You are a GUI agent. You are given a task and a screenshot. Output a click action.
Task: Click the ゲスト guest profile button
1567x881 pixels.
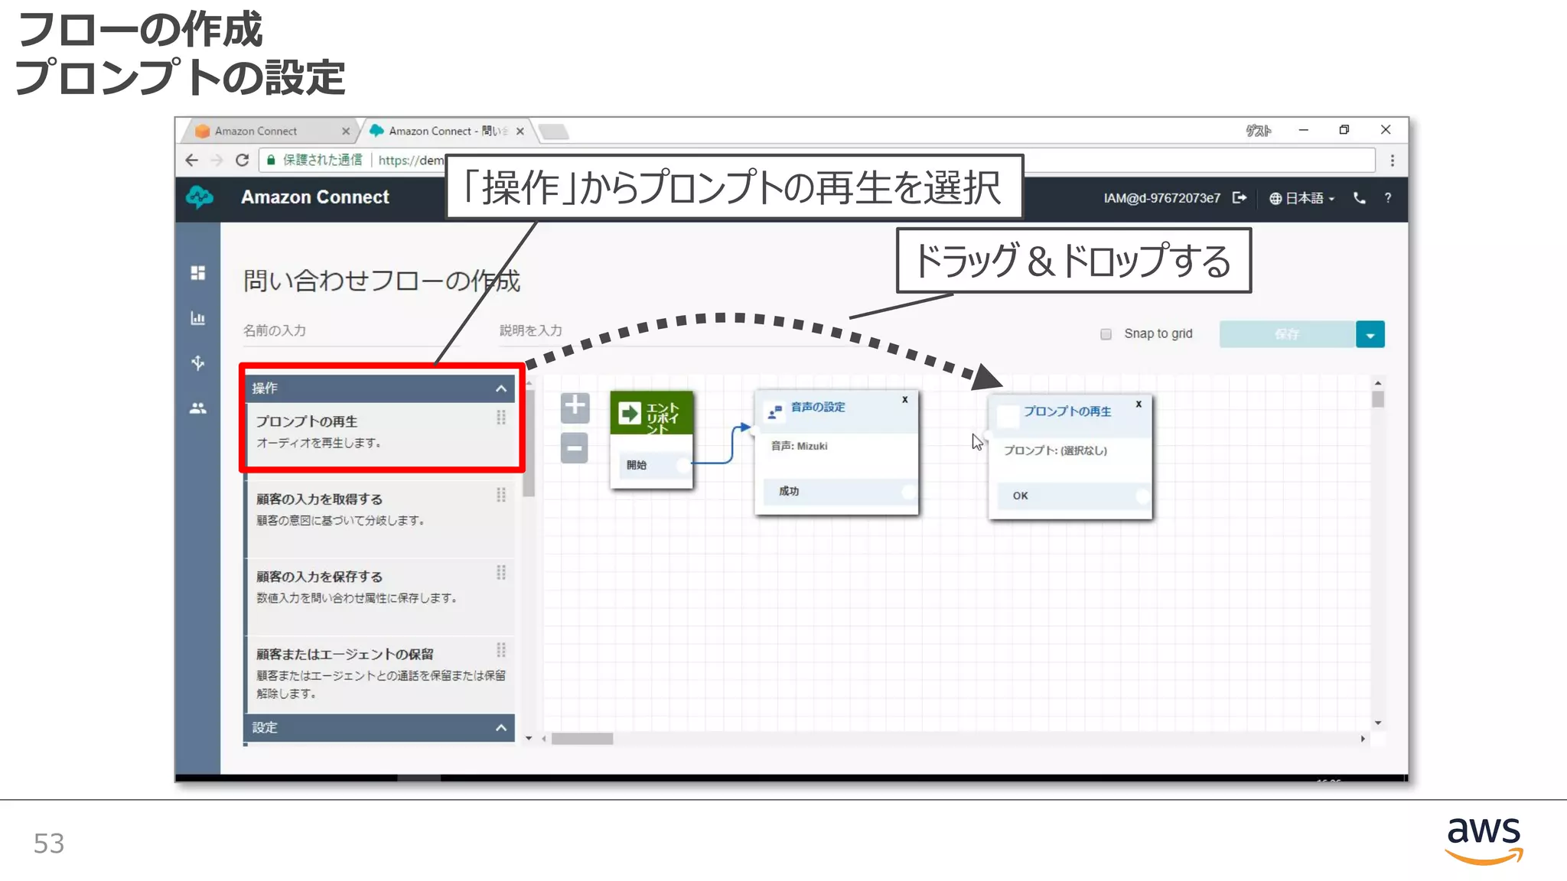click(1259, 131)
